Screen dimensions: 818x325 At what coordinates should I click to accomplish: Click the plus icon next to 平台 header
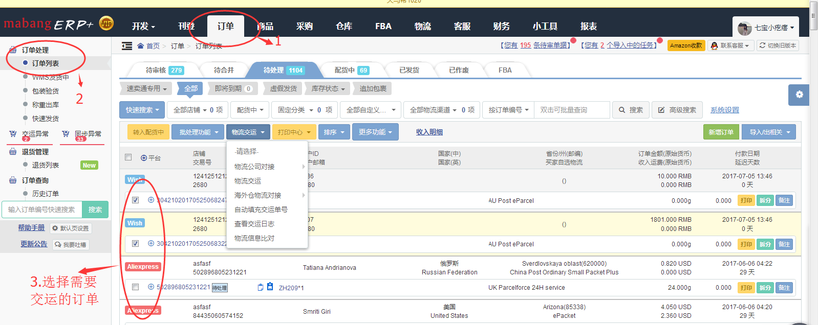(x=144, y=158)
